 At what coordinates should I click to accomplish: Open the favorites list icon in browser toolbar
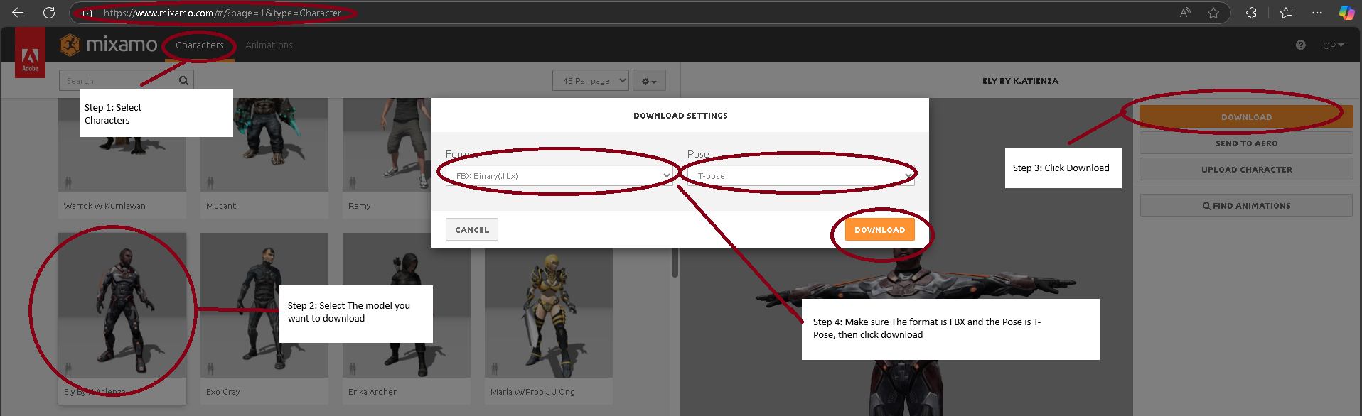[x=1286, y=13]
